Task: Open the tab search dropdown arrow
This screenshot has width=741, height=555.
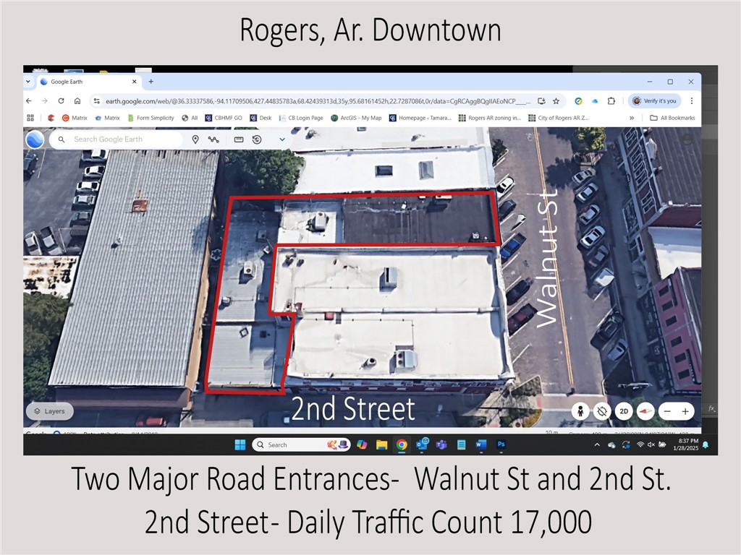Action: point(28,82)
